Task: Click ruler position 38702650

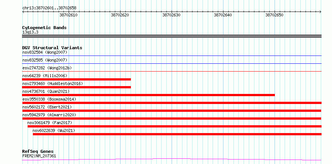Action: pyautogui.click(x=275, y=15)
